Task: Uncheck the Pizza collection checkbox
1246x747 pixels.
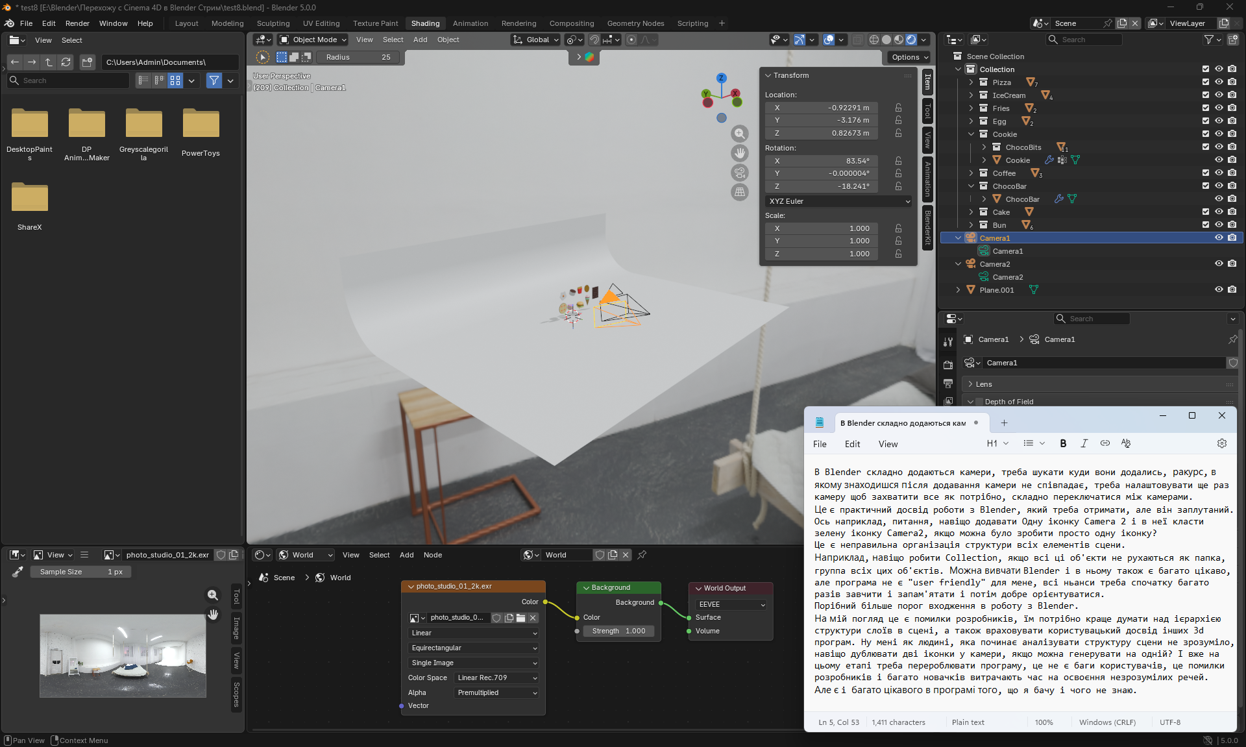Action: click(x=1206, y=82)
